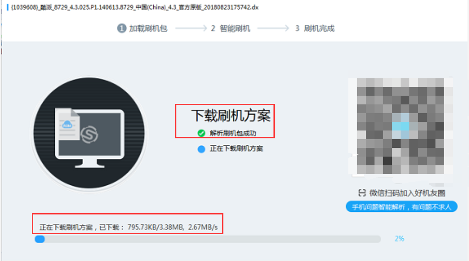Screen dimensions: 469x261
Task: Click the pixelated QR code image
Action: point(401,126)
